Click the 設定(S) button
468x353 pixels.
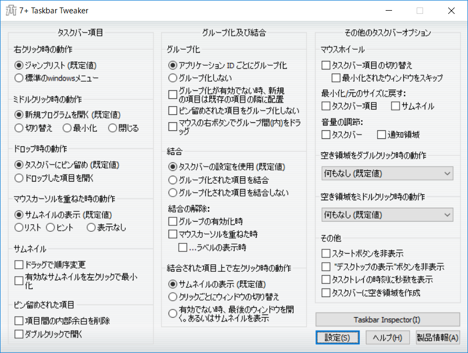(337, 338)
